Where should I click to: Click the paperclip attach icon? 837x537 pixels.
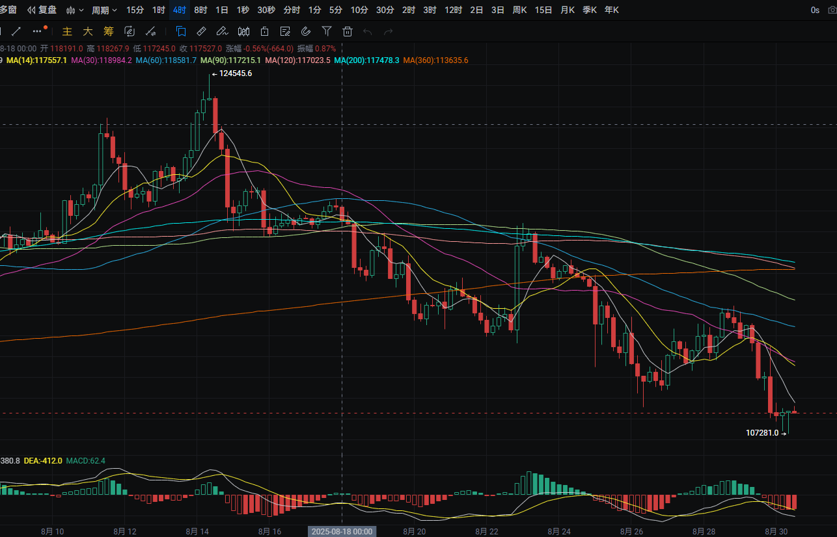point(306,31)
